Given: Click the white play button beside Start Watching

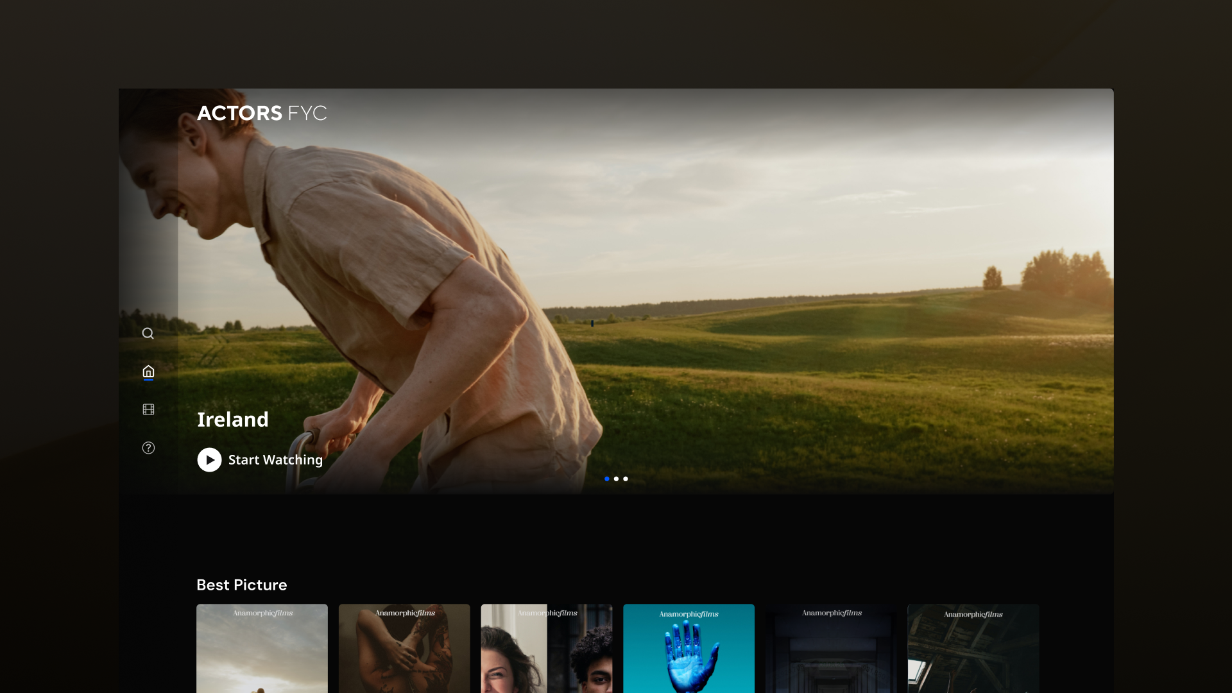Looking at the screenshot, I should (209, 460).
